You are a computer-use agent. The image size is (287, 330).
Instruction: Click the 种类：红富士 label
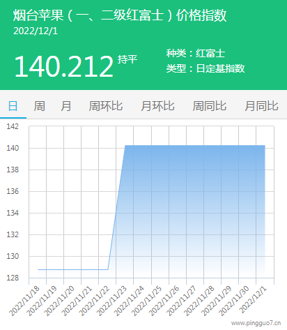point(196,53)
